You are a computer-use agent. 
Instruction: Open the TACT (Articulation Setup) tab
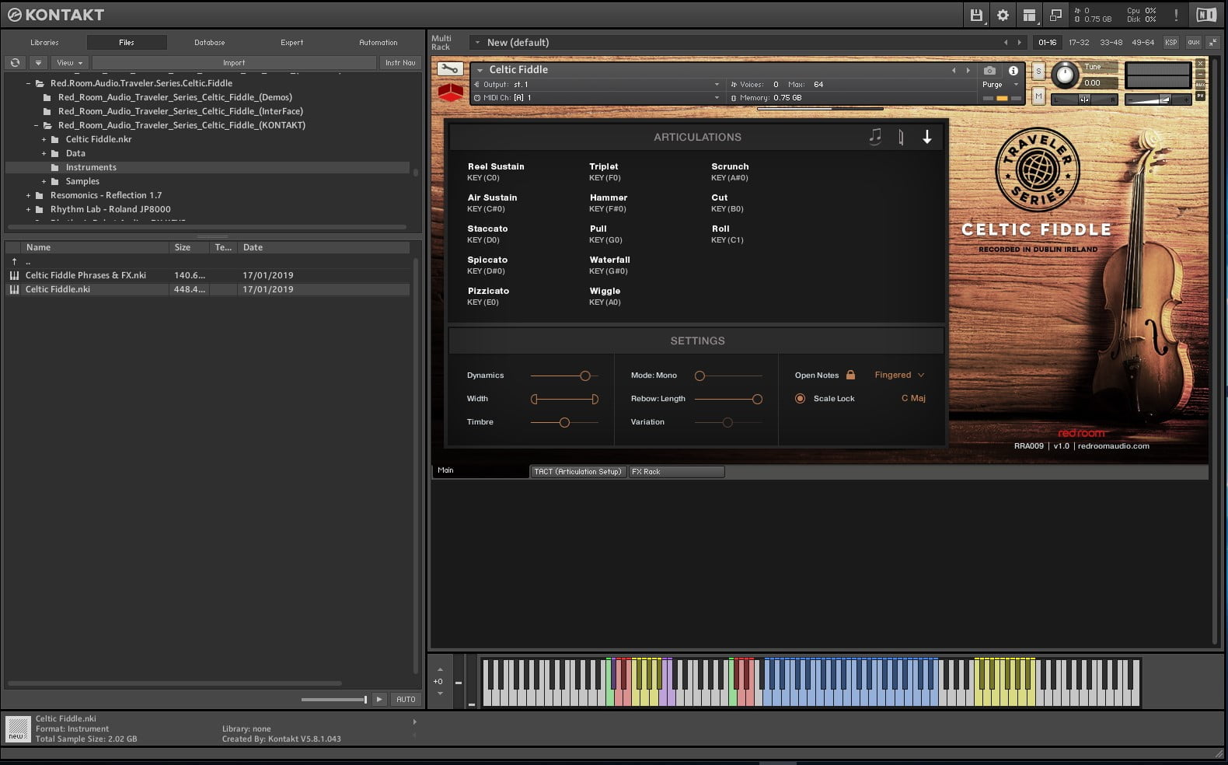[577, 471]
